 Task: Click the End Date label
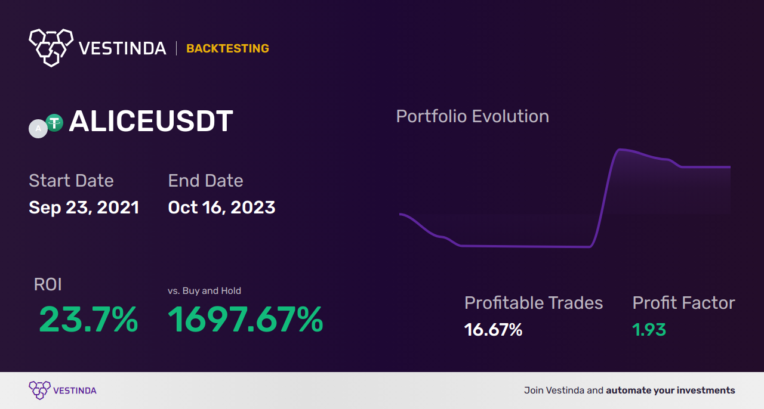[205, 180]
